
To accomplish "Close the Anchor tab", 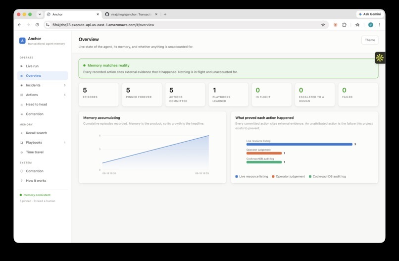I will pos(98,14).
